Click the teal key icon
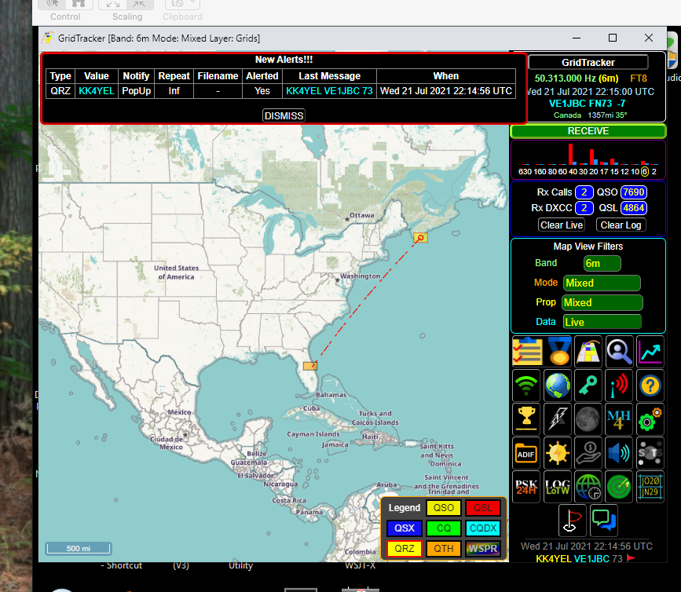Screen dimensions: 681x592 588,386
